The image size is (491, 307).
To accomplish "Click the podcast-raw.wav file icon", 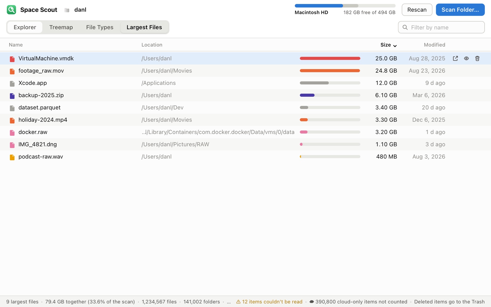I will pyautogui.click(x=12, y=157).
